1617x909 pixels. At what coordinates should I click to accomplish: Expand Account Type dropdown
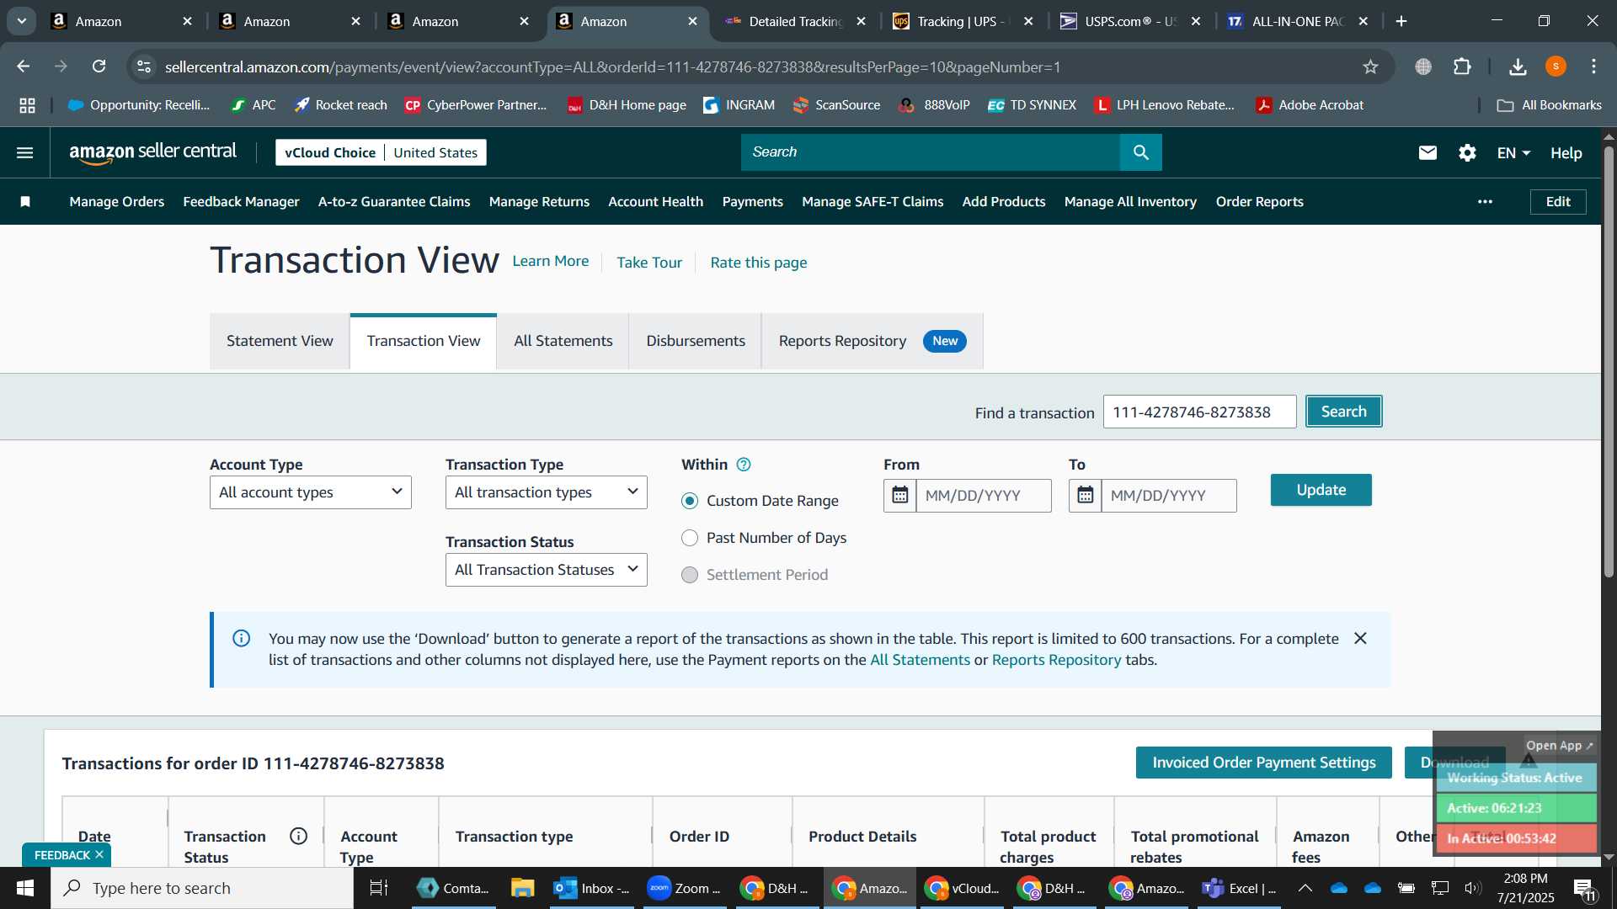(x=311, y=492)
